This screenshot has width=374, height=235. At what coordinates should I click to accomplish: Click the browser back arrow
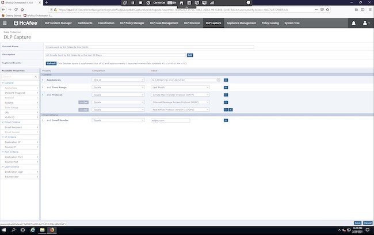point(3,10)
